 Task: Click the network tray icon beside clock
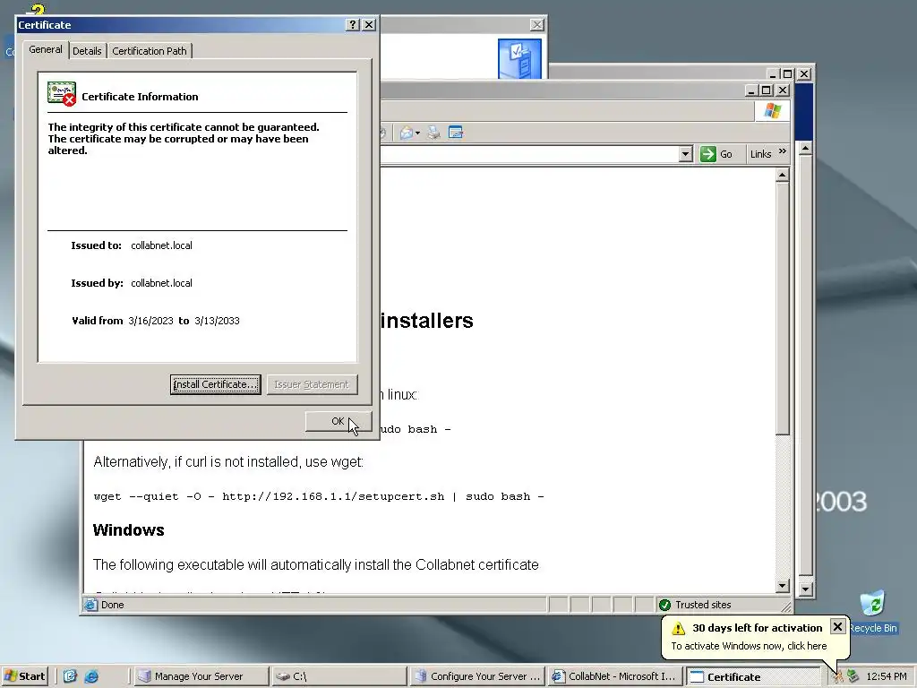pos(853,677)
